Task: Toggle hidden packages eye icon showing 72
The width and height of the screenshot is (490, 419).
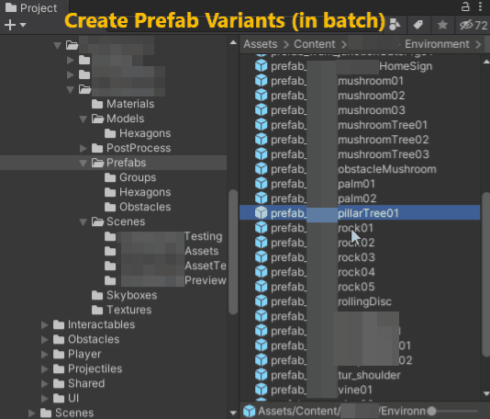Action: click(x=473, y=25)
